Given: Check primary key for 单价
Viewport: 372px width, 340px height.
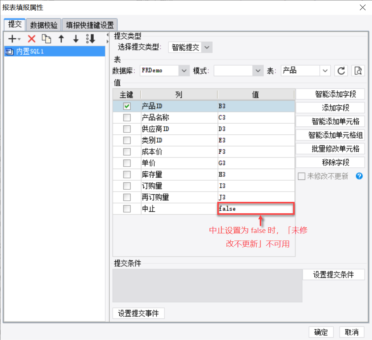Looking at the screenshot, I should (x=127, y=163).
